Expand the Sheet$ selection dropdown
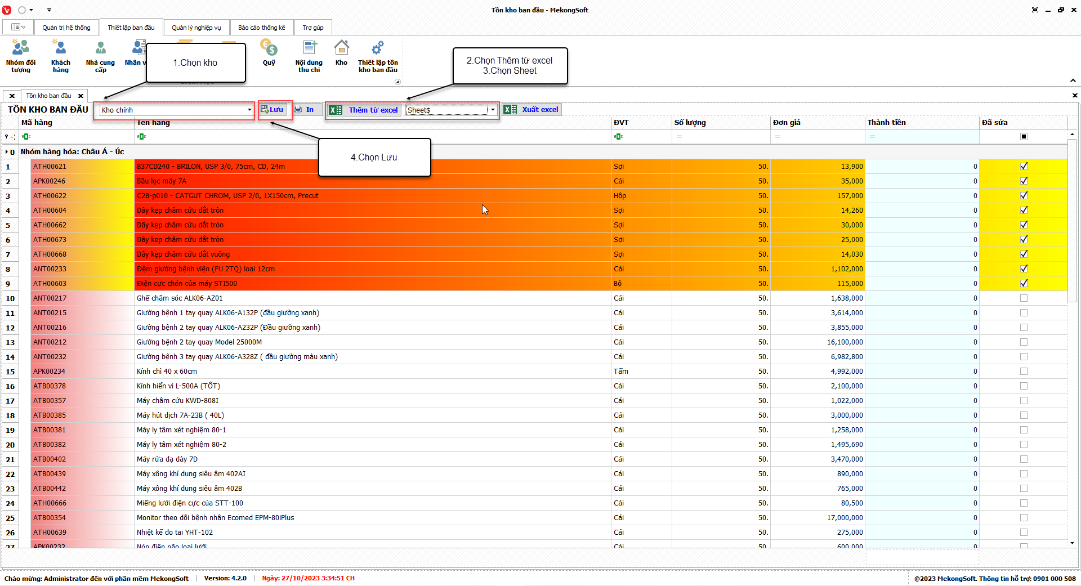This screenshot has width=1081, height=586. 493,110
